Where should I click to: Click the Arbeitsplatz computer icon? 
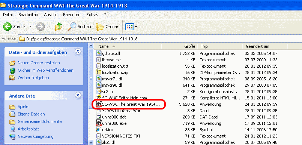12,129
